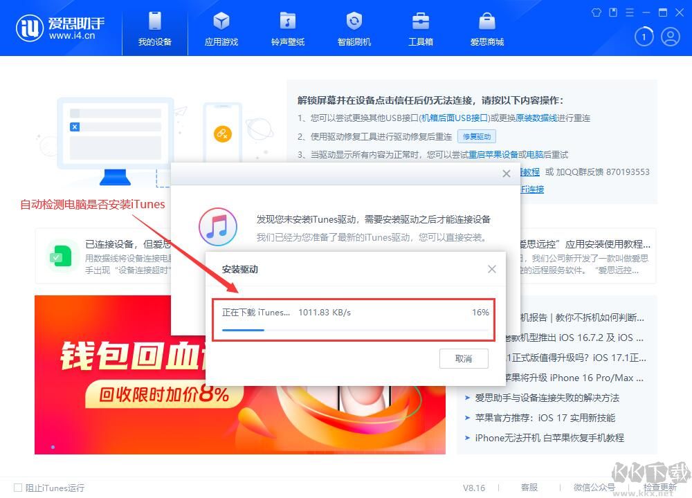
Task: Close the 安装驱动 dialog
Action: tap(491, 269)
